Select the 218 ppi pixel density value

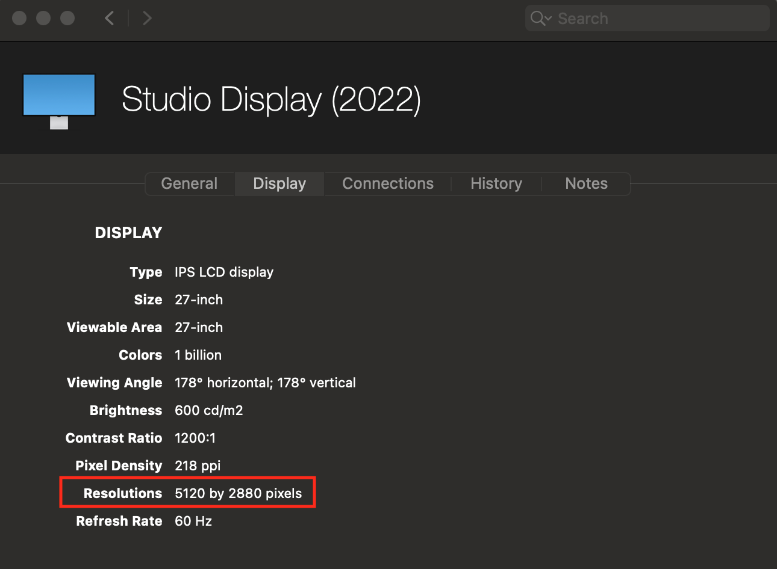coord(198,466)
